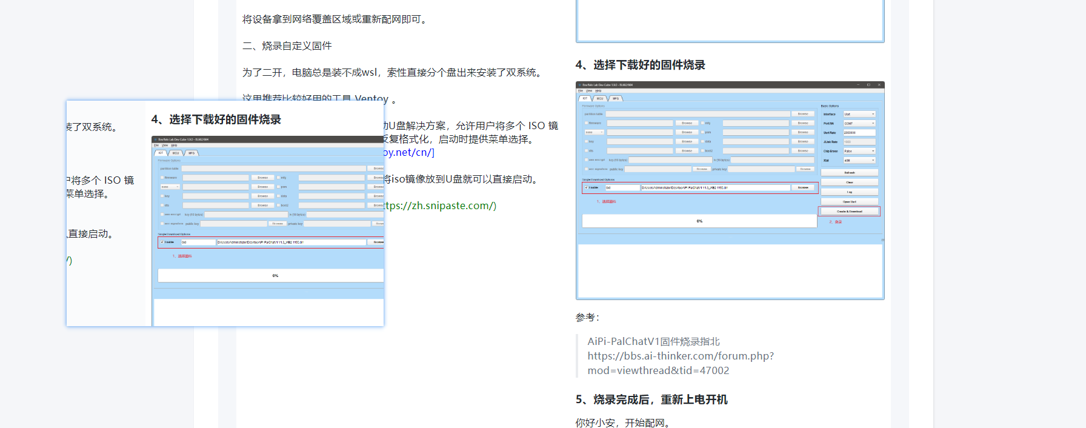The image size is (1086, 428).
Task: Click firmware path field in right-column screenshot's Enable row
Action: (716, 188)
